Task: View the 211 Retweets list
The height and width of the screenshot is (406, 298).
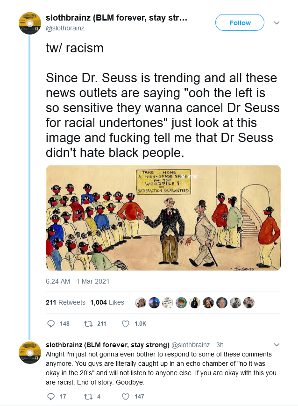Action: [65, 302]
